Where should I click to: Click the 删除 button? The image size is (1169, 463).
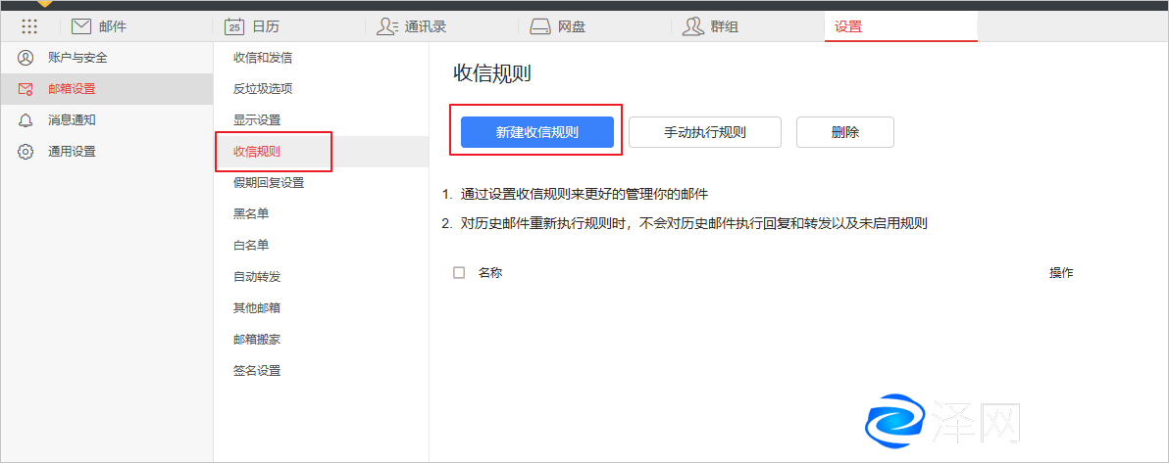[844, 132]
